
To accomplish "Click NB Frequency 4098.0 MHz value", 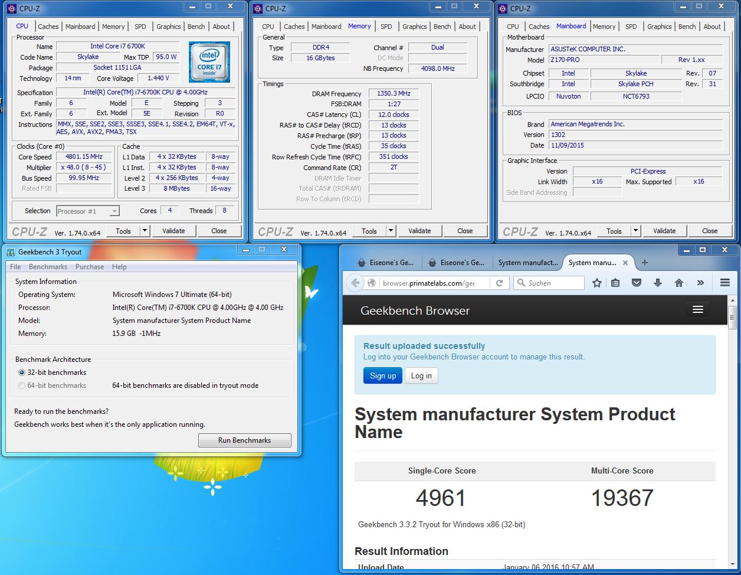I will point(438,68).
